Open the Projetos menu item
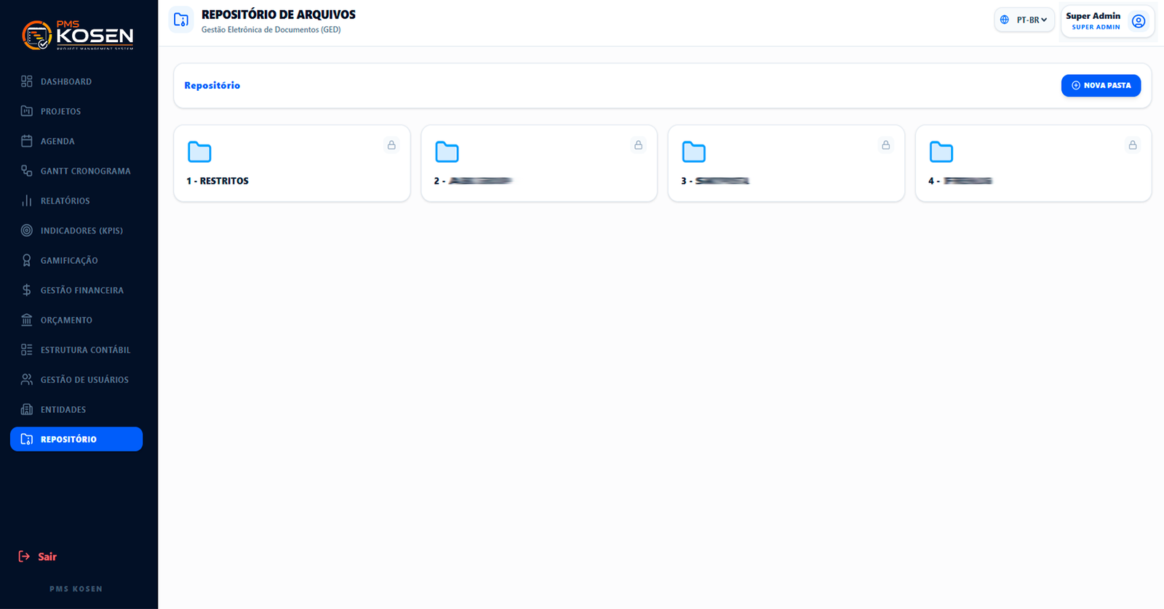 point(76,111)
